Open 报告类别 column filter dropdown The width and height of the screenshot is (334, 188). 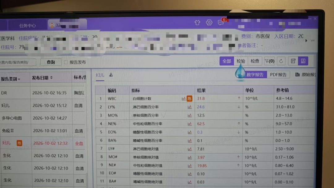[19, 79]
